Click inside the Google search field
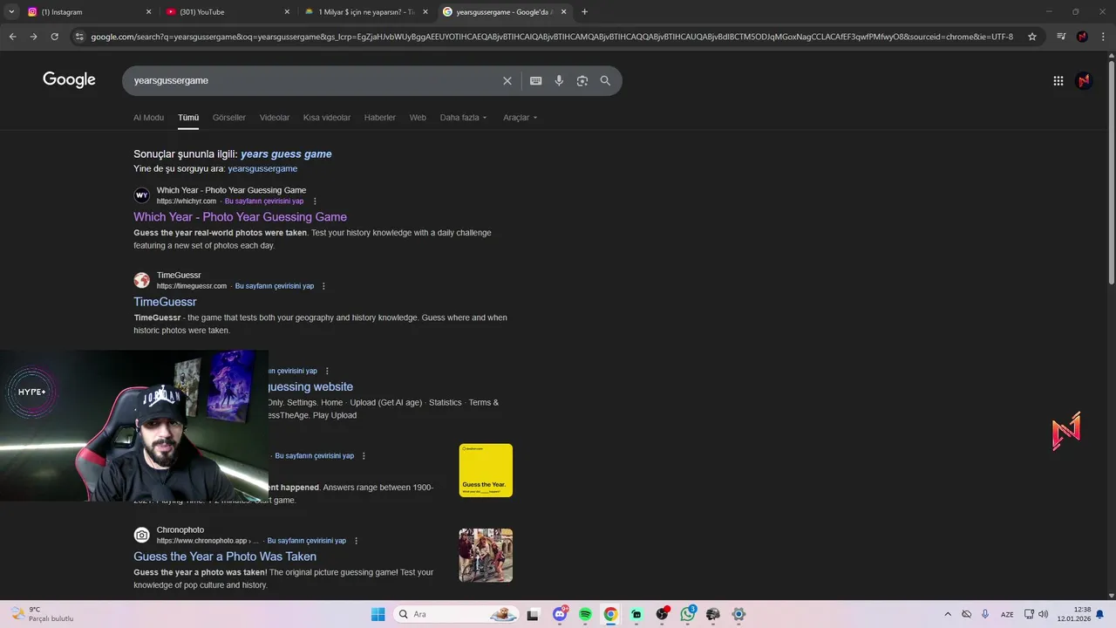 (314, 80)
